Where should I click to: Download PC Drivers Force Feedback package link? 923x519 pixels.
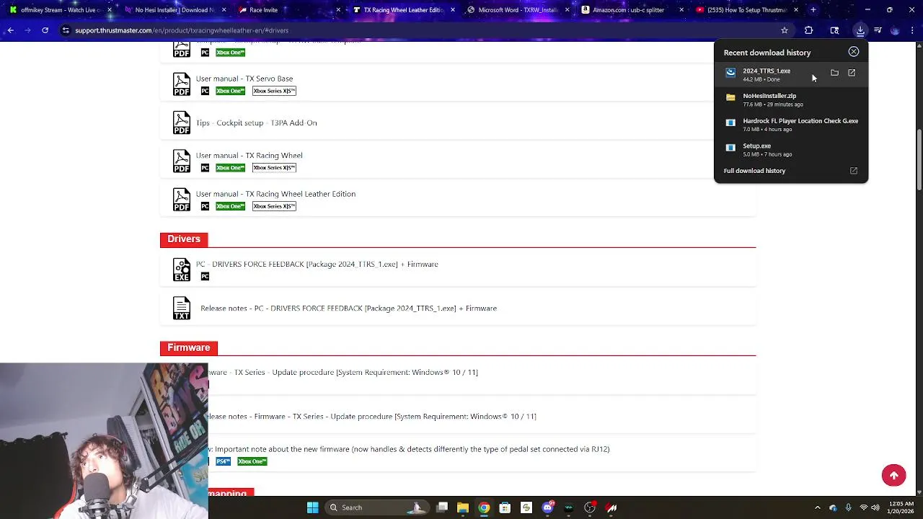317,264
